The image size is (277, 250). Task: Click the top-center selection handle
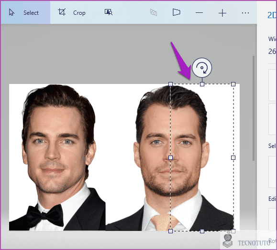click(x=202, y=84)
